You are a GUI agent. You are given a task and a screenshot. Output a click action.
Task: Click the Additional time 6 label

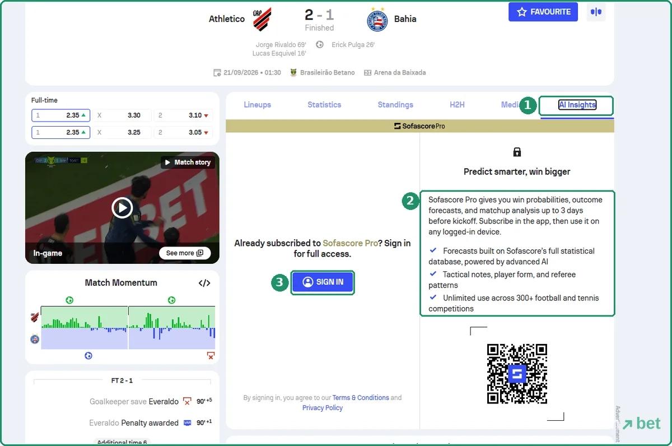click(x=122, y=442)
